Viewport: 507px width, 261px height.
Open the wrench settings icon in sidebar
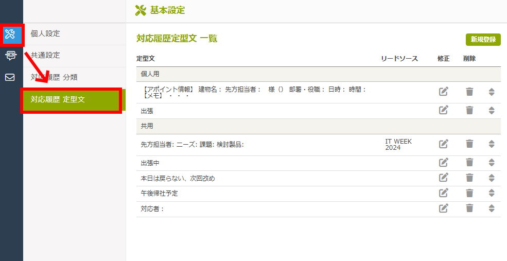click(10, 34)
